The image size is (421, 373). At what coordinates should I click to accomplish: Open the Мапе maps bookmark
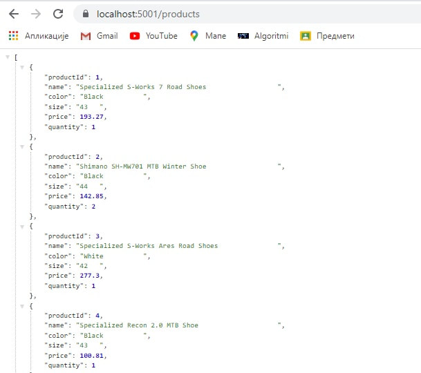208,36
